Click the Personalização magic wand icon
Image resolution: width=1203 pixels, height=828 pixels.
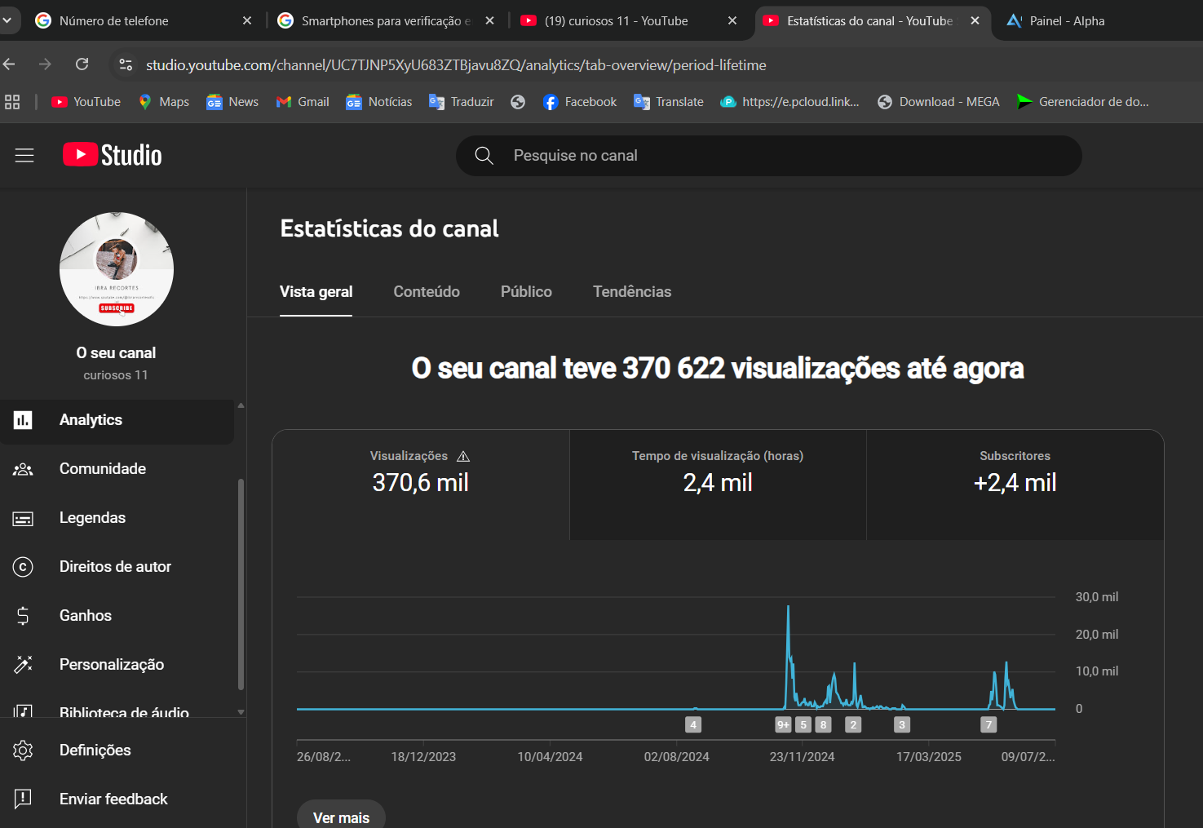(x=23, y=665)
